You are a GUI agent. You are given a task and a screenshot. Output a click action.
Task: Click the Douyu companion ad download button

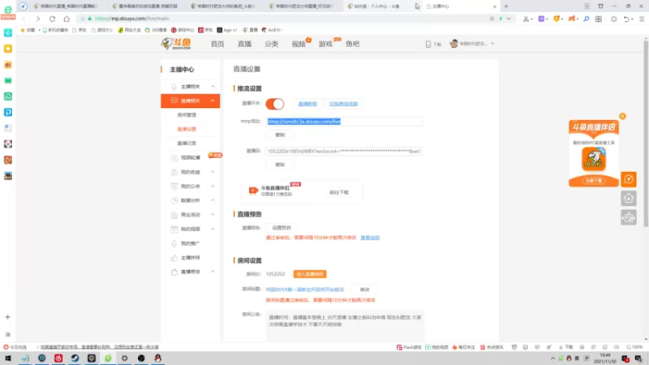594,181
